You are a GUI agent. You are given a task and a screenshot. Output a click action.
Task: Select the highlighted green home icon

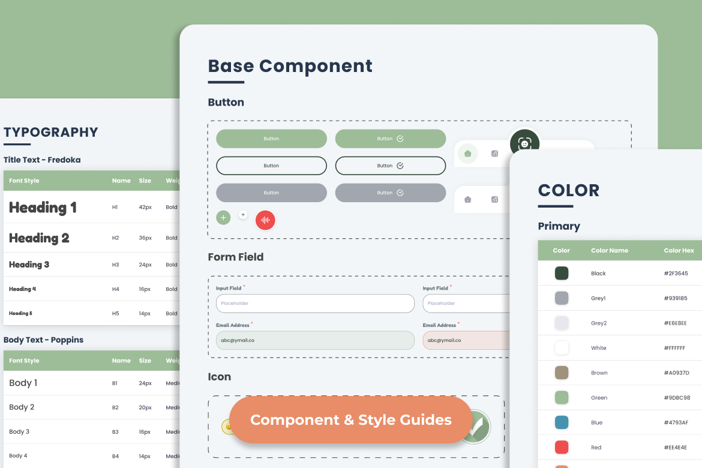click(x=467, y=154)
